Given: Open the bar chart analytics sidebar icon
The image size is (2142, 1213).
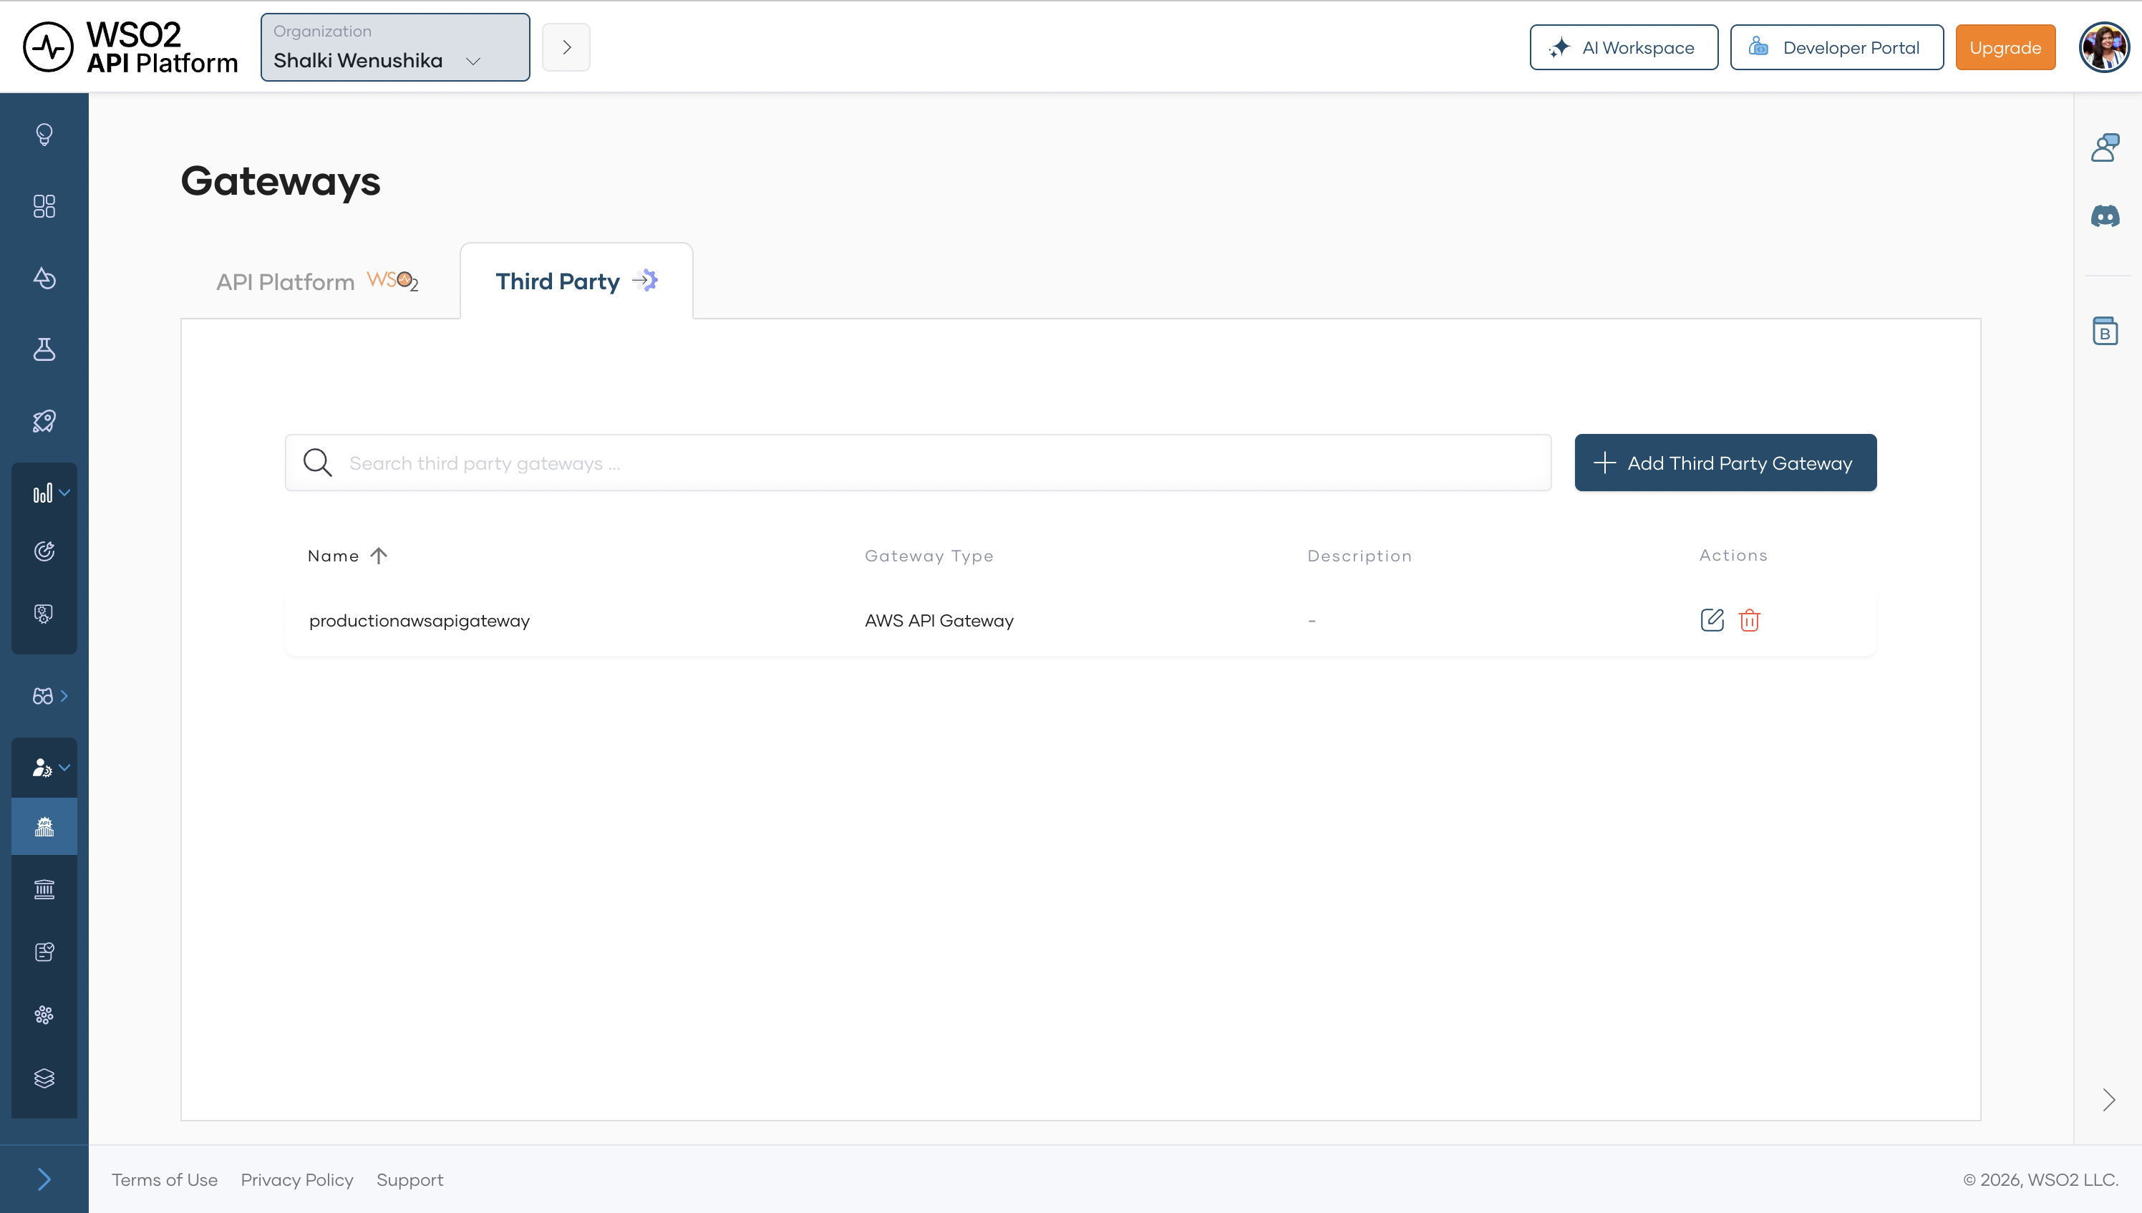Looking at the screenshot, I should 42,493.
